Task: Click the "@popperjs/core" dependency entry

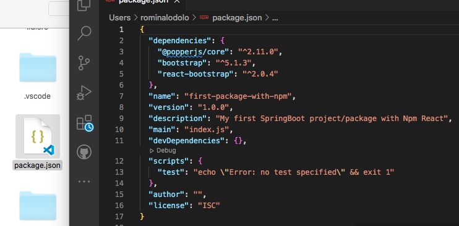Action: click(193, 52)
